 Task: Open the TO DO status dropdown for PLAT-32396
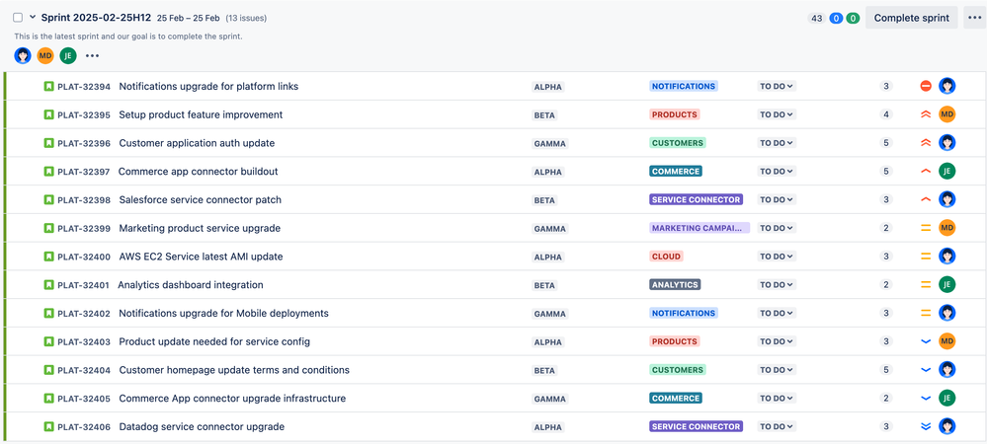coord(777,143)
